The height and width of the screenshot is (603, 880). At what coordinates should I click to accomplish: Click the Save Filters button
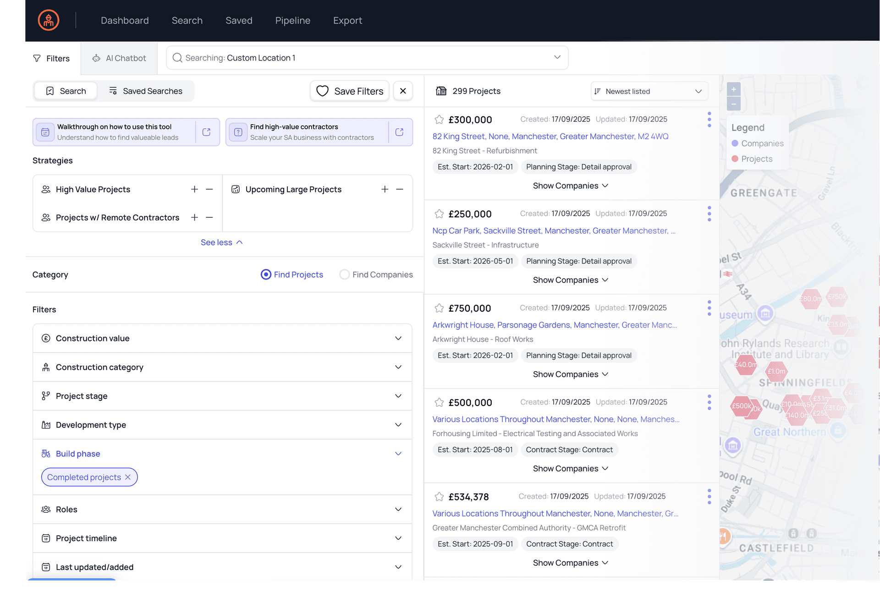(x=350, y=91)
